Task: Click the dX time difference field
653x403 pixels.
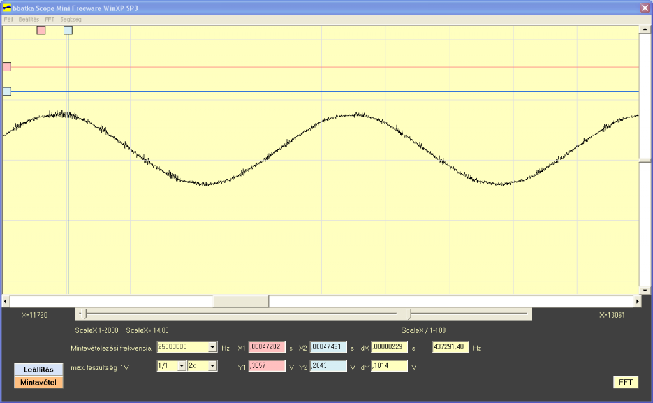Action: click(x=390, y=347)
